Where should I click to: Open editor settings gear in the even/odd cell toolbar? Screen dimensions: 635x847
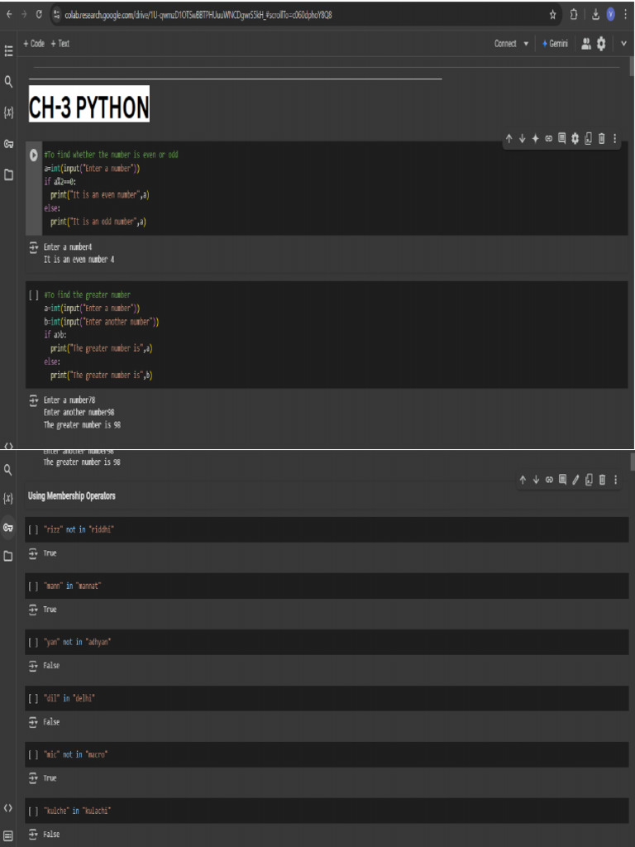pos(575,138)
